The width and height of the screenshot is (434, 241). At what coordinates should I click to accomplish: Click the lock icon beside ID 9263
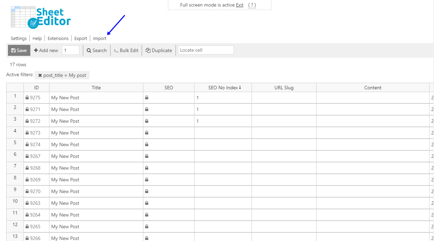[27, 203]
